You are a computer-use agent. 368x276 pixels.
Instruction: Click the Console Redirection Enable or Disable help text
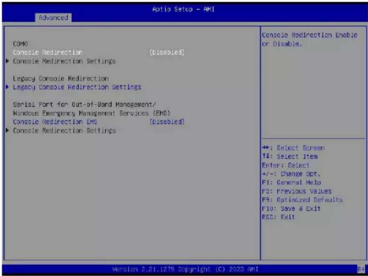coord(309,39)
